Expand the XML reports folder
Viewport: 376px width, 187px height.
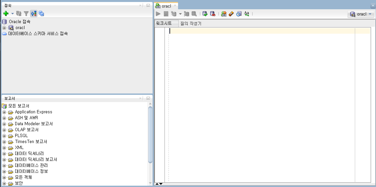click(x=4, y=148)
